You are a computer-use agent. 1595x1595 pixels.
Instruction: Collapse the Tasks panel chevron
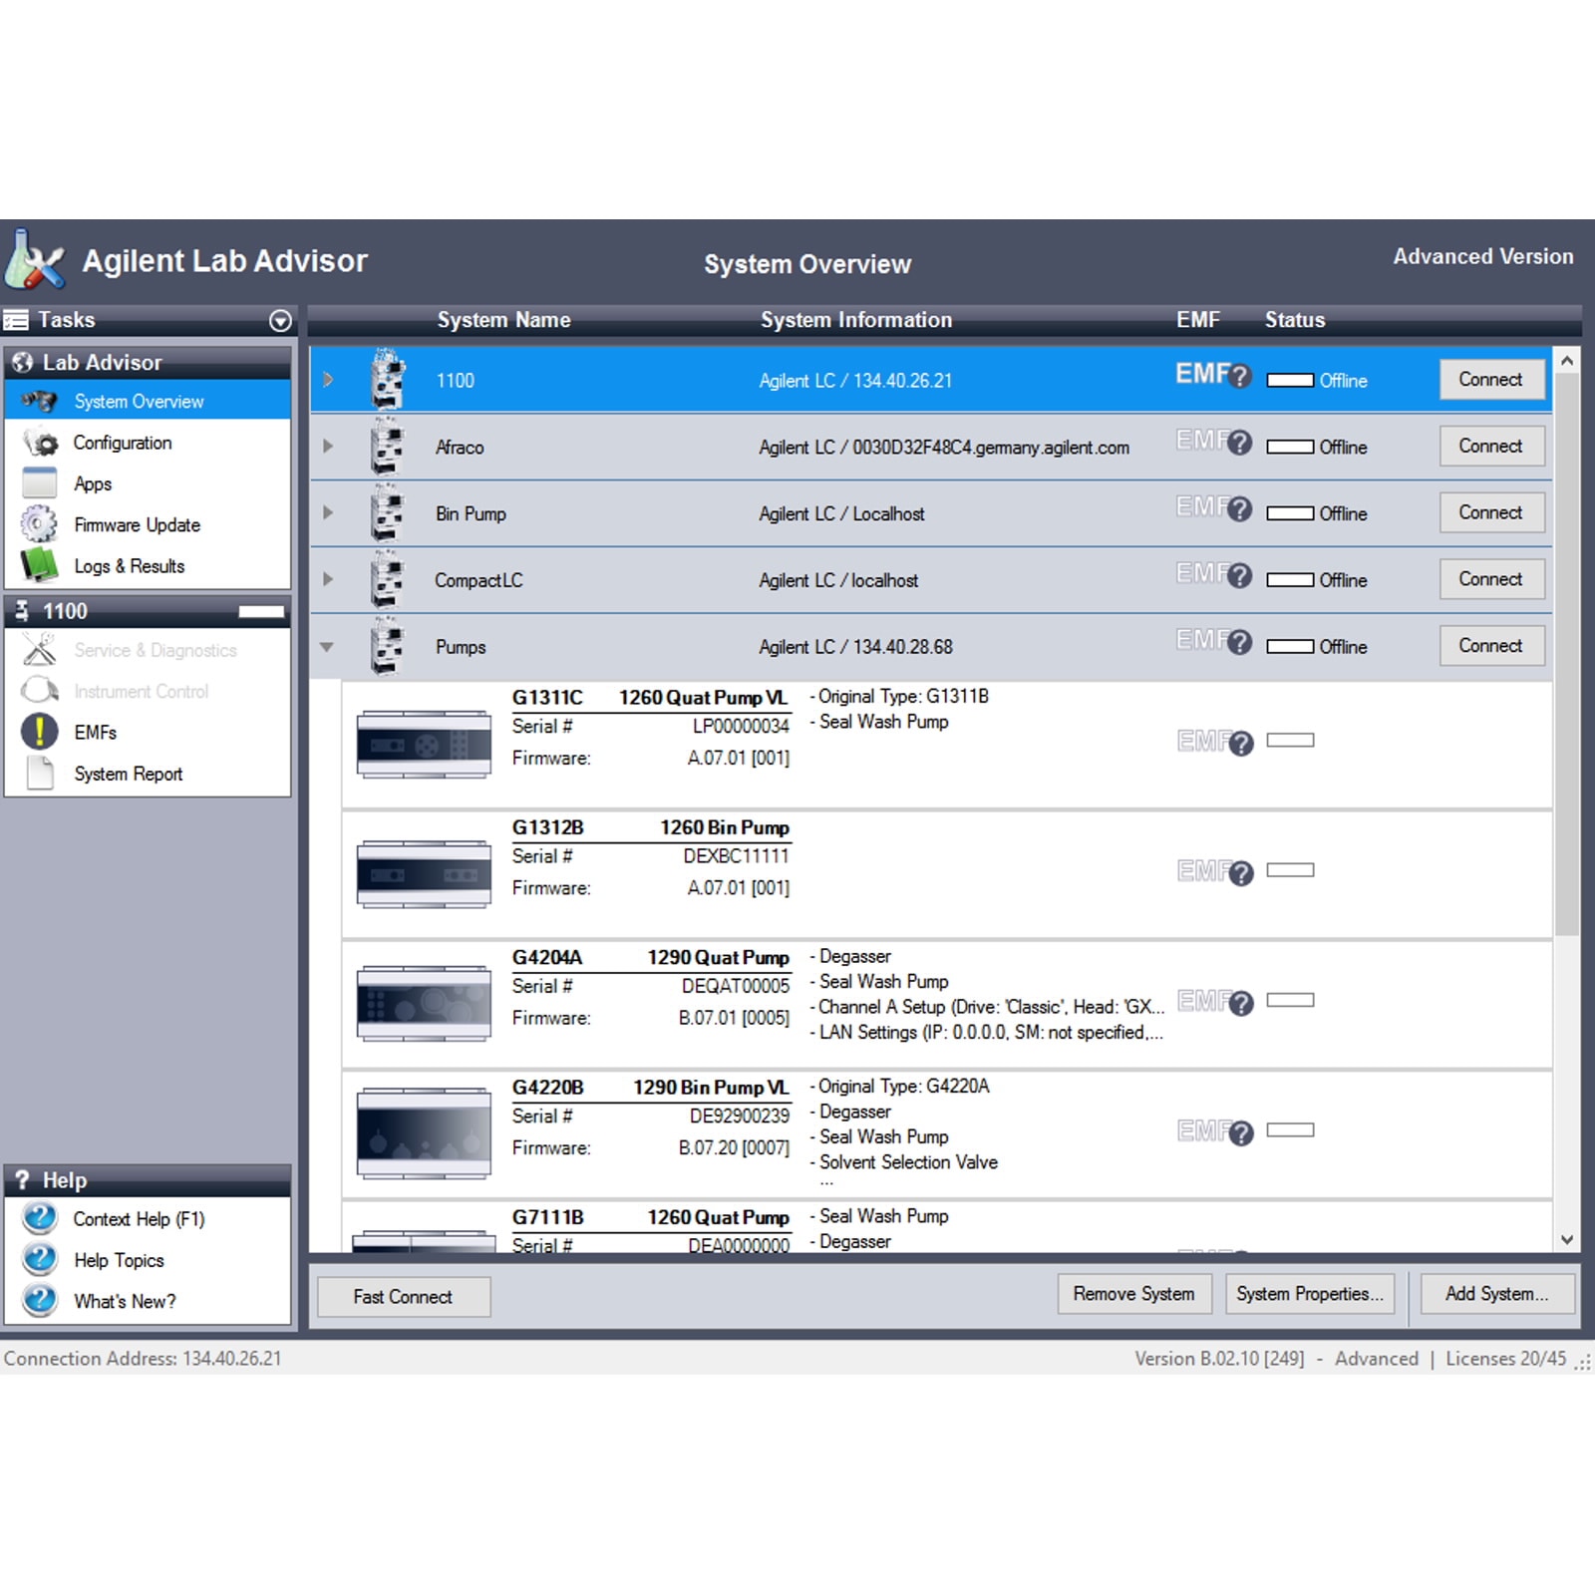pyautogui.click(x=280, y=320)
